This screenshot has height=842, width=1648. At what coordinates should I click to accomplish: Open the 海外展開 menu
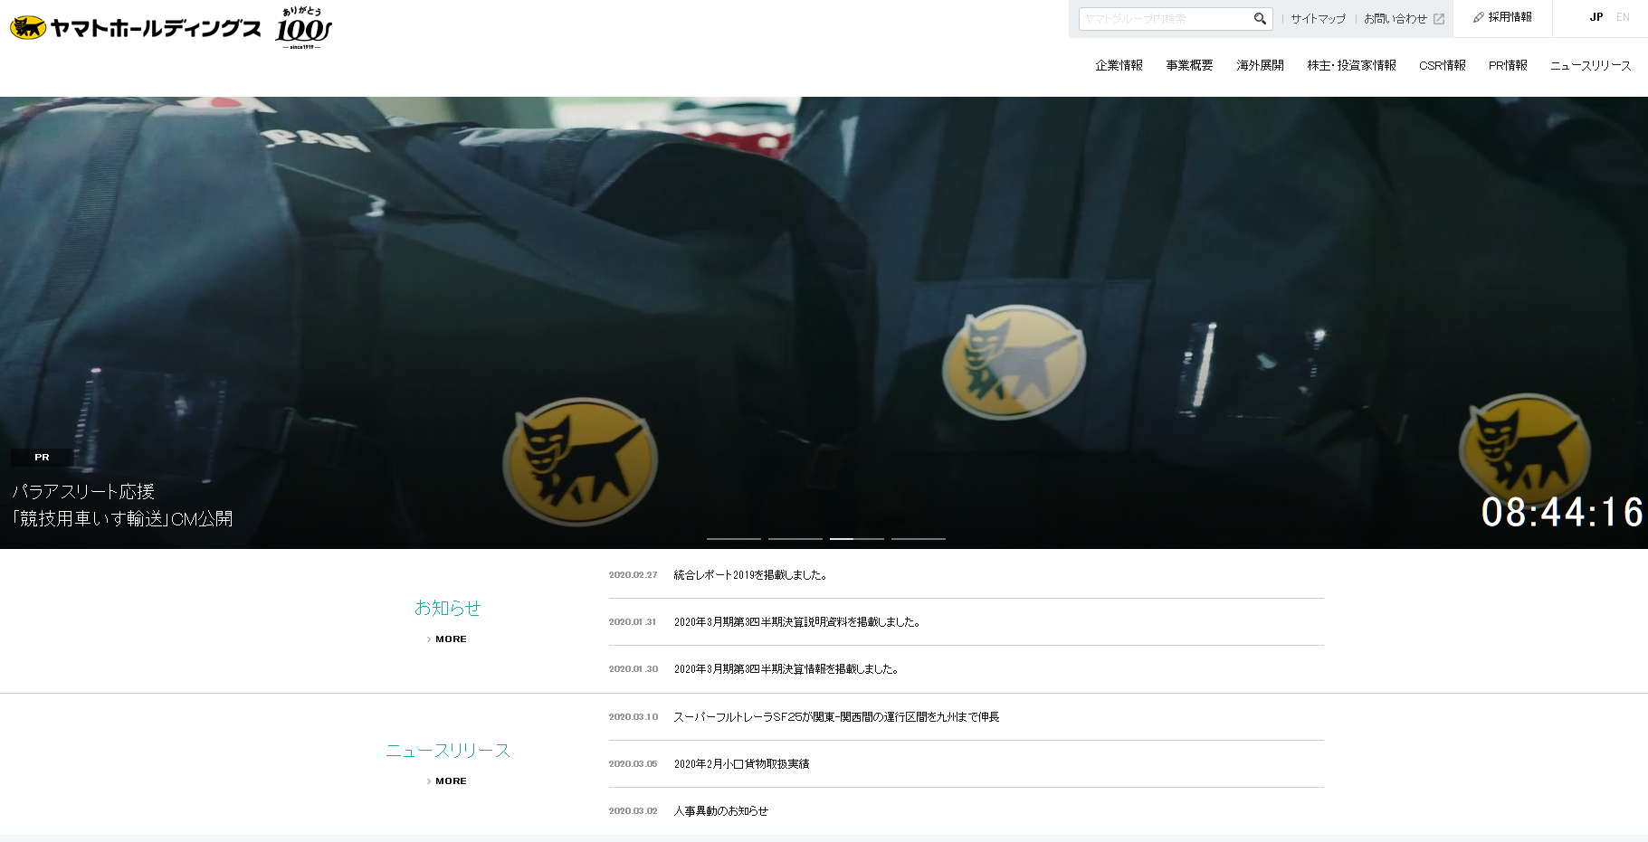pyautogui.click(x=1260, y=64)
